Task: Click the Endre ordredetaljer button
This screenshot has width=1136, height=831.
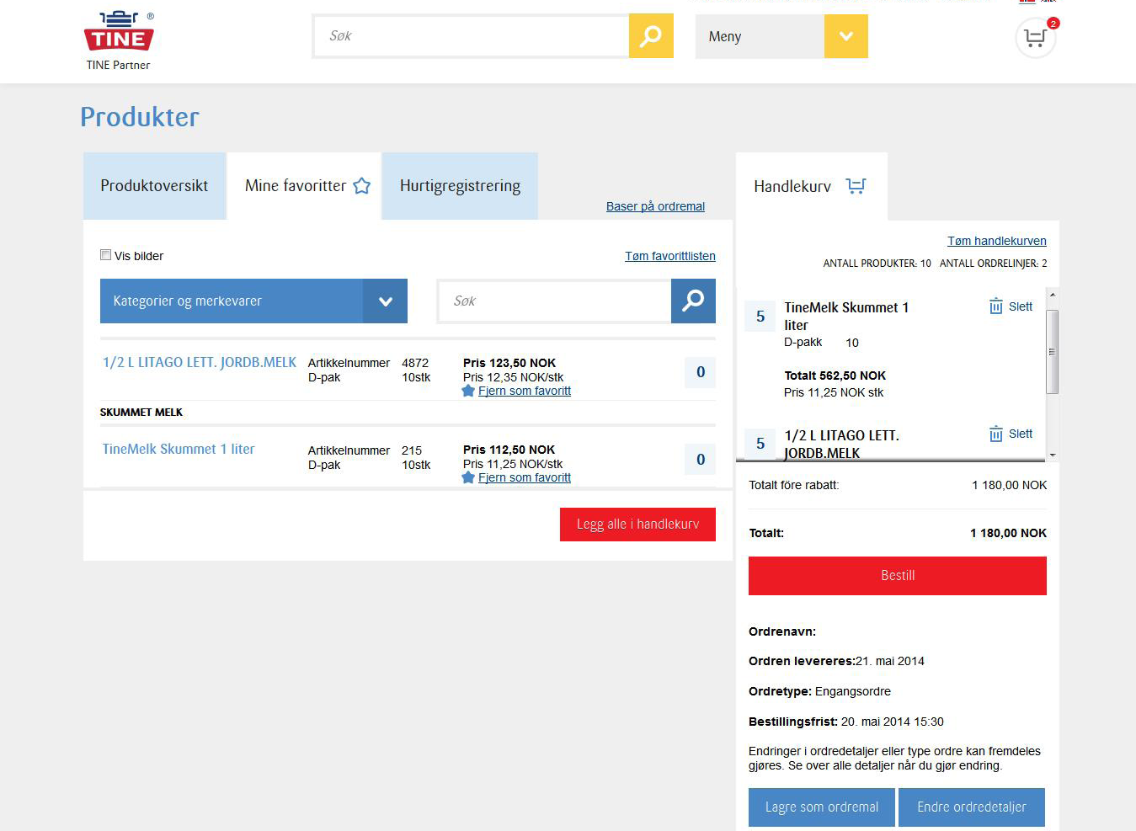Action: point(972,807)
